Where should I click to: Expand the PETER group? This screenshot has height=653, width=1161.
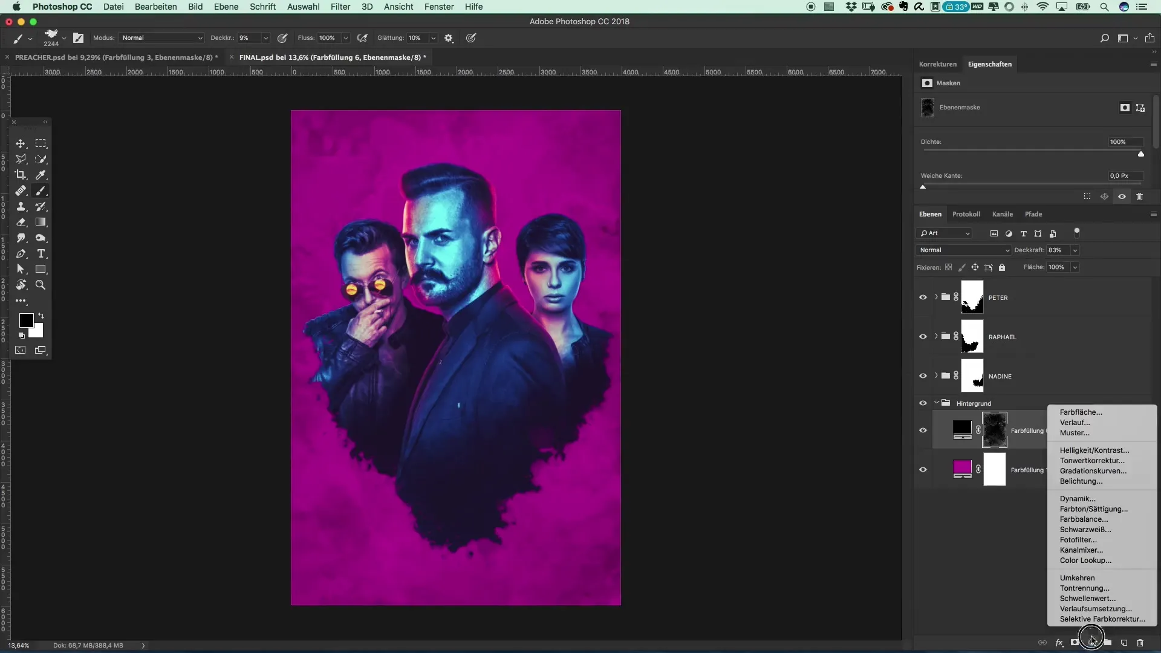coord(936,297)
